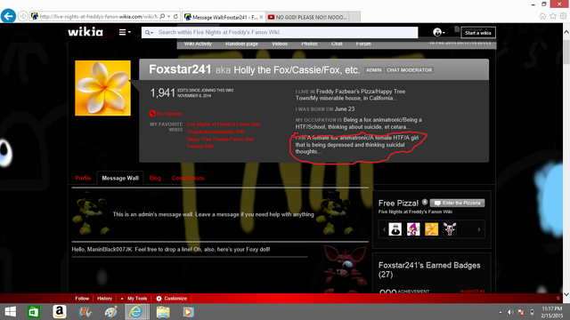570x320 pixels.
Task: Show next chat users arrow
Action: coord(479,229)
